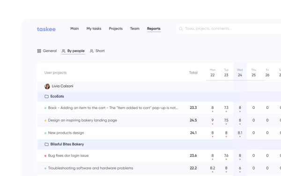This screenshot has width=281, height=176.
Task: Click the 22.2 total for Troubleshooting row
Action: (x=193, y=168)
